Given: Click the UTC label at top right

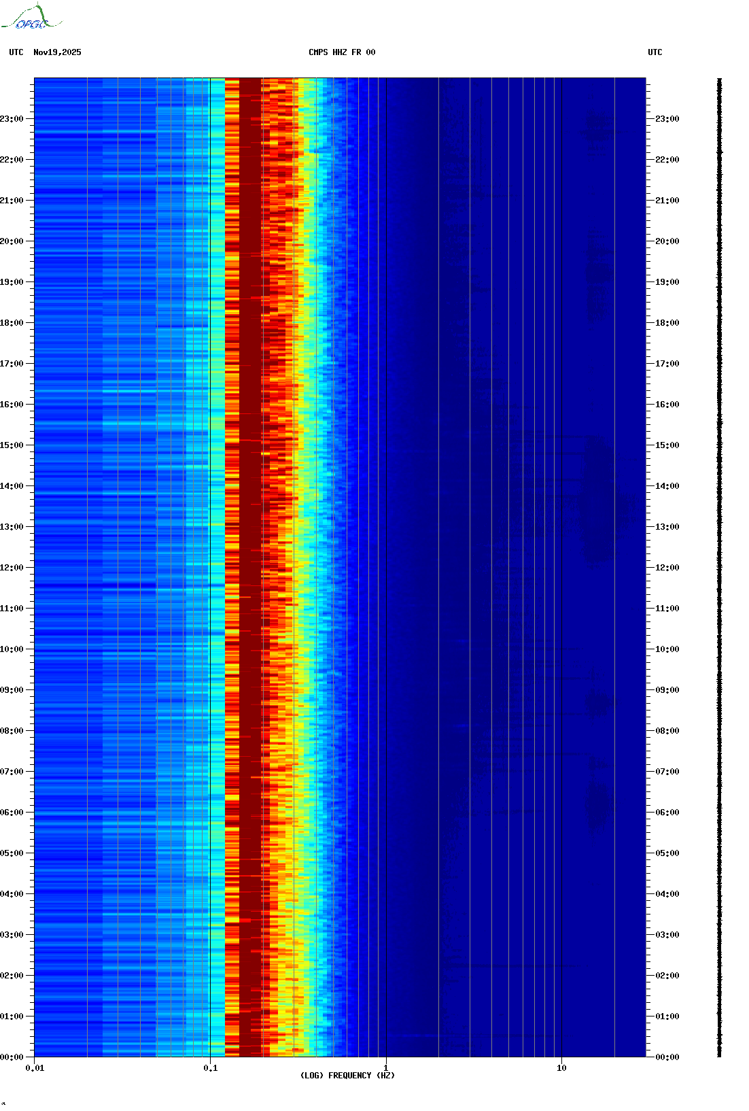Looking at the screenshot, I should [x=655, y=52].
